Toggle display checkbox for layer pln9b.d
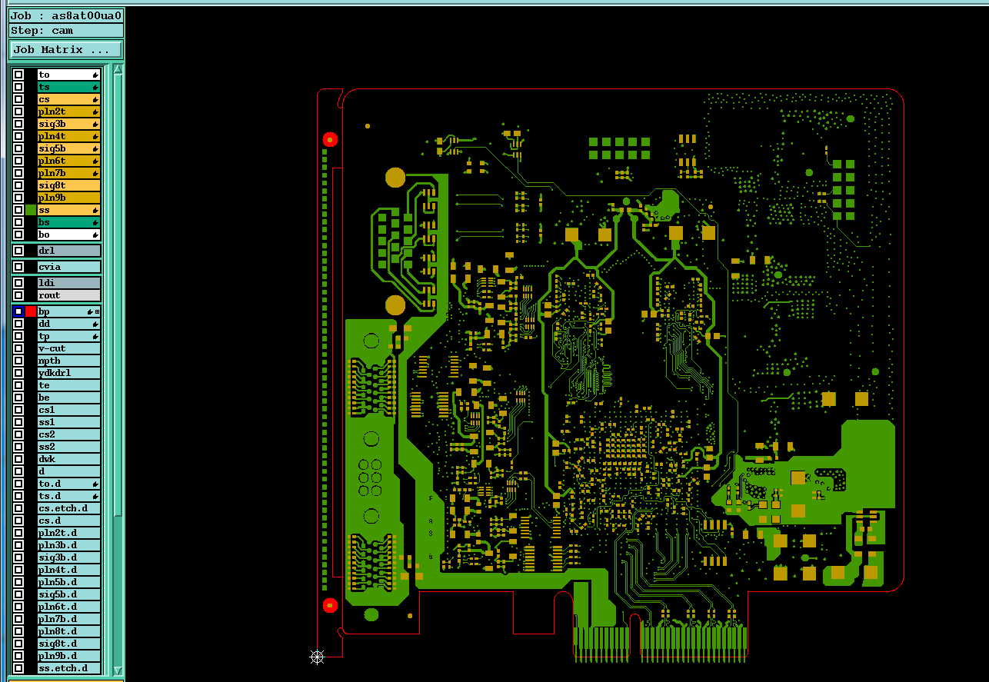Image resolution: width=989 pixels, height=682 pixels. 18,656
